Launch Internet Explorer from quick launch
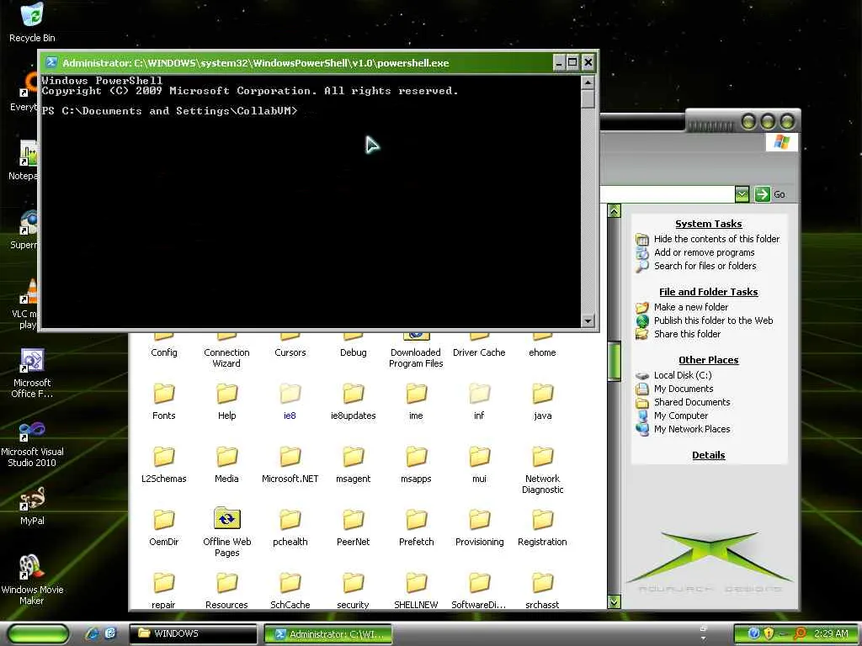This screenshot has width=862, height=646. click(x=92, y=633)
